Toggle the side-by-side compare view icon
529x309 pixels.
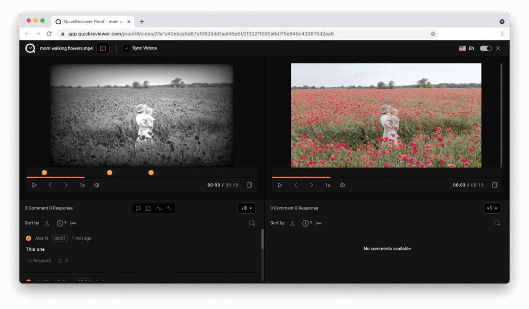103,48
